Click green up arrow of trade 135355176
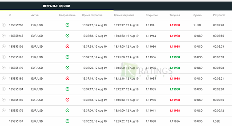Image resolution: width=232 pixels, height=126 pixels. click(68, 110)
